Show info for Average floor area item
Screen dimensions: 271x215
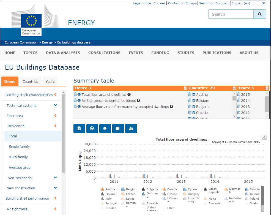tap(171, 107)
